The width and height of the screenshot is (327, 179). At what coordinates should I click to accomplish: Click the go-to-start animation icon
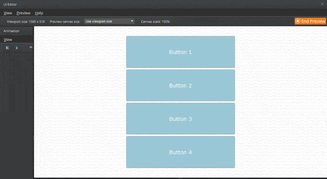[x=7, y=48]
